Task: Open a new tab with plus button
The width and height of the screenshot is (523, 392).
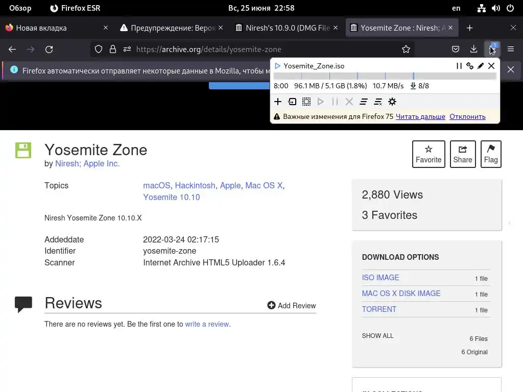Action: 470,28
